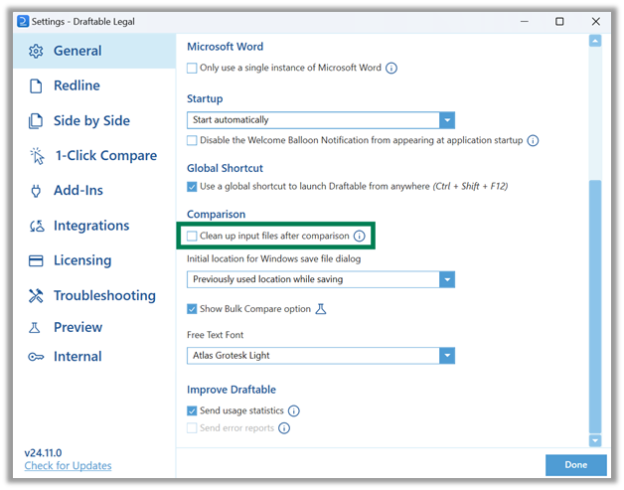Open the Start automatically dropdown arrow
624x490 pixels.
click(447, 120)
